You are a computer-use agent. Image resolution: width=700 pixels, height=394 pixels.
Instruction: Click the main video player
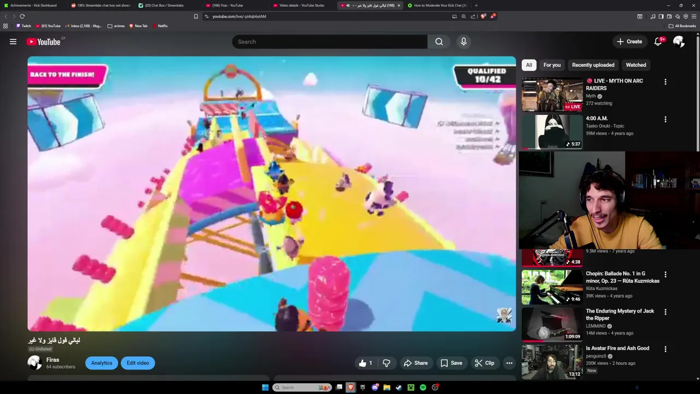pyautogui.click(x=271, y=194)
